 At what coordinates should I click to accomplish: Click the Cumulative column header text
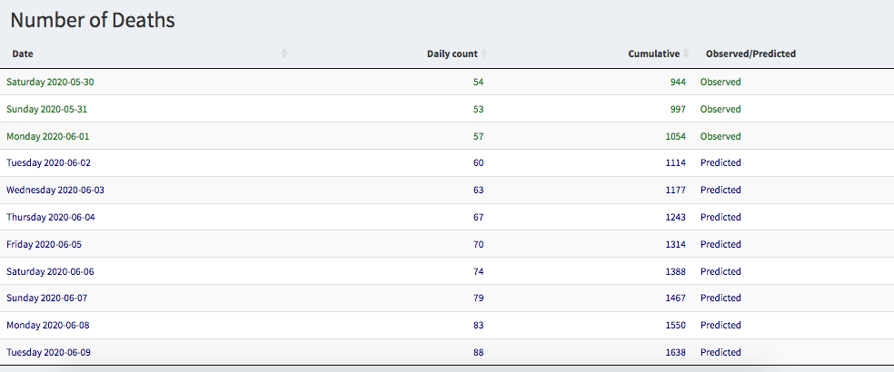pos(653,54)
